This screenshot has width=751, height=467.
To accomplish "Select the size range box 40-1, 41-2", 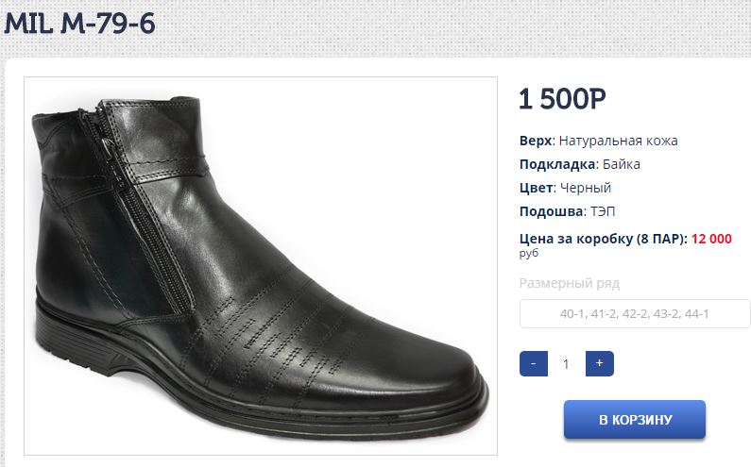I will coord(635,314).
